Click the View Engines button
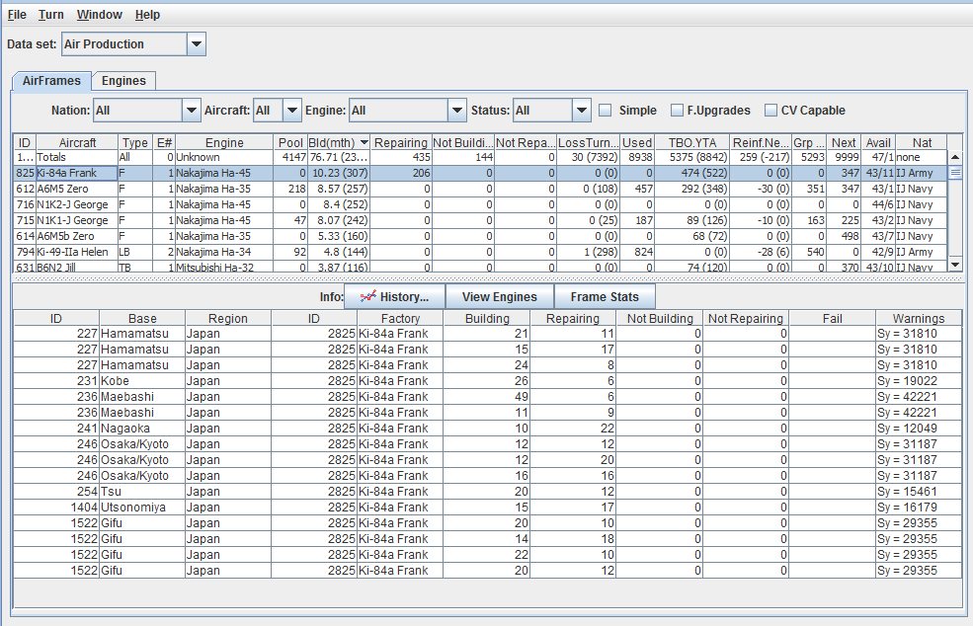 tap(500, 296)
